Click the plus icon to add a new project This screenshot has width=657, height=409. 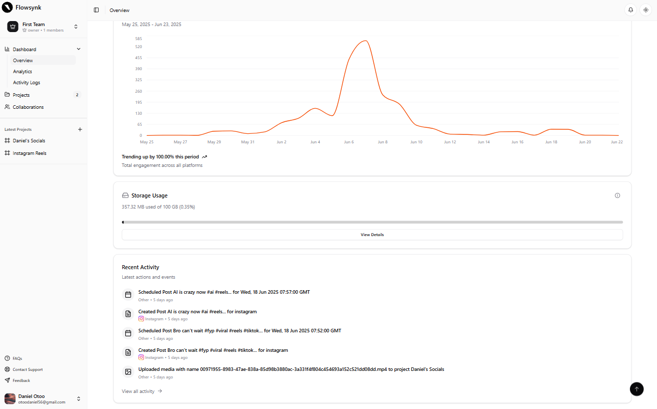pos(80,129)
